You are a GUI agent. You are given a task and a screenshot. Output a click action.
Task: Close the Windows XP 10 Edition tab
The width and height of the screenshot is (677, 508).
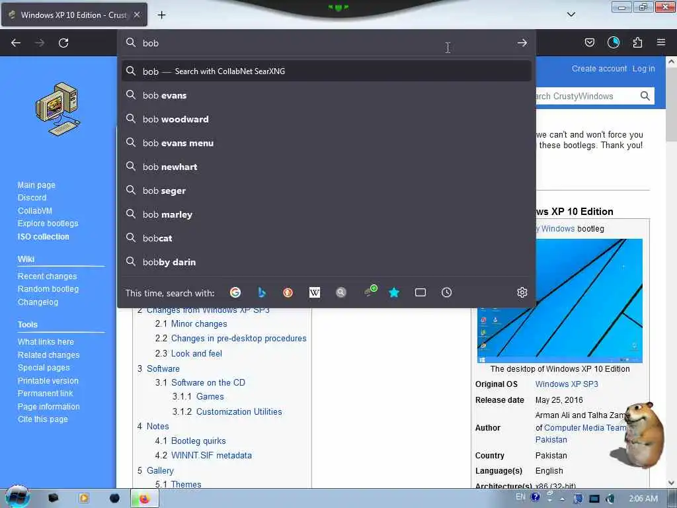(136, 15)
